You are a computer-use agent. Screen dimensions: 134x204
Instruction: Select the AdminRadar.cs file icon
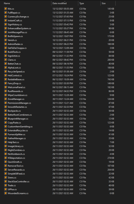(6, 44)
